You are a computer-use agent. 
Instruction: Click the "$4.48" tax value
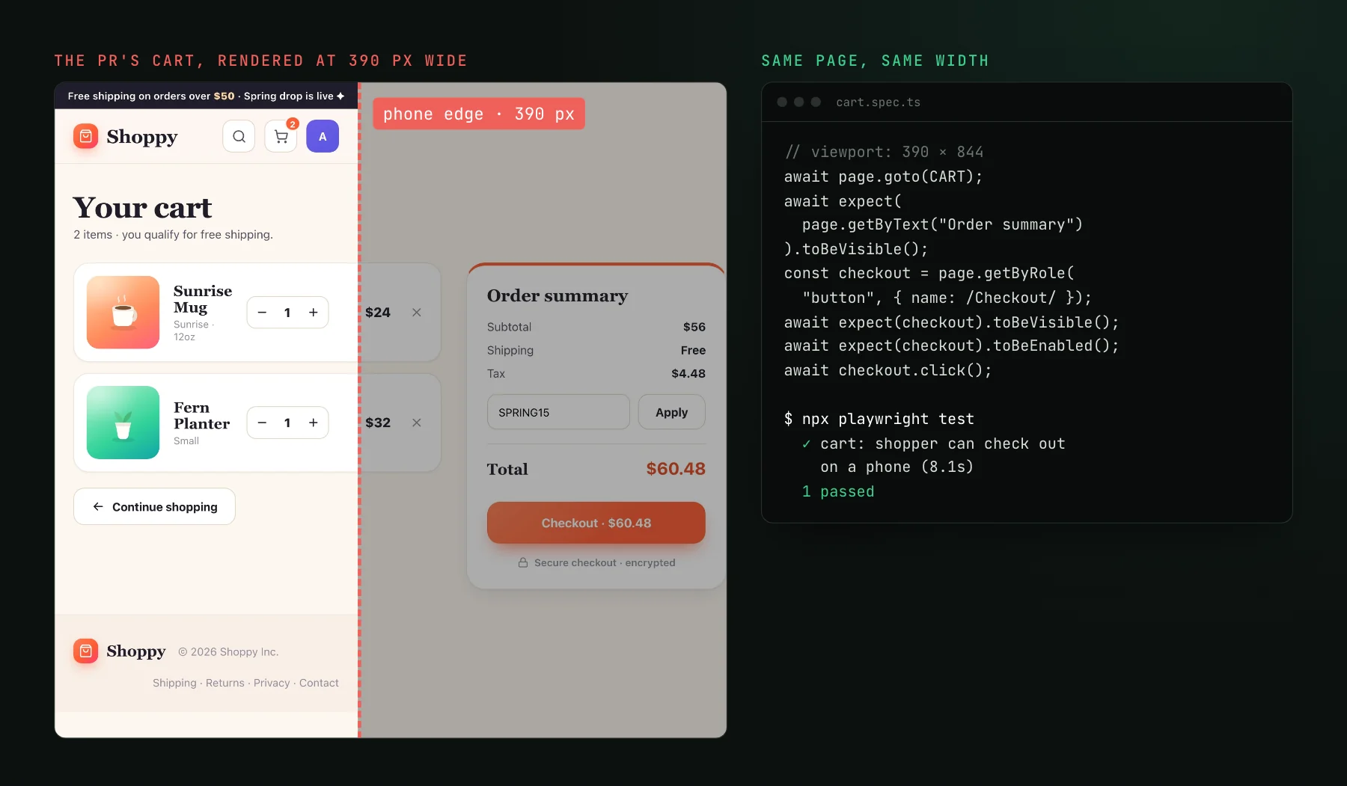tap(688, 373)
